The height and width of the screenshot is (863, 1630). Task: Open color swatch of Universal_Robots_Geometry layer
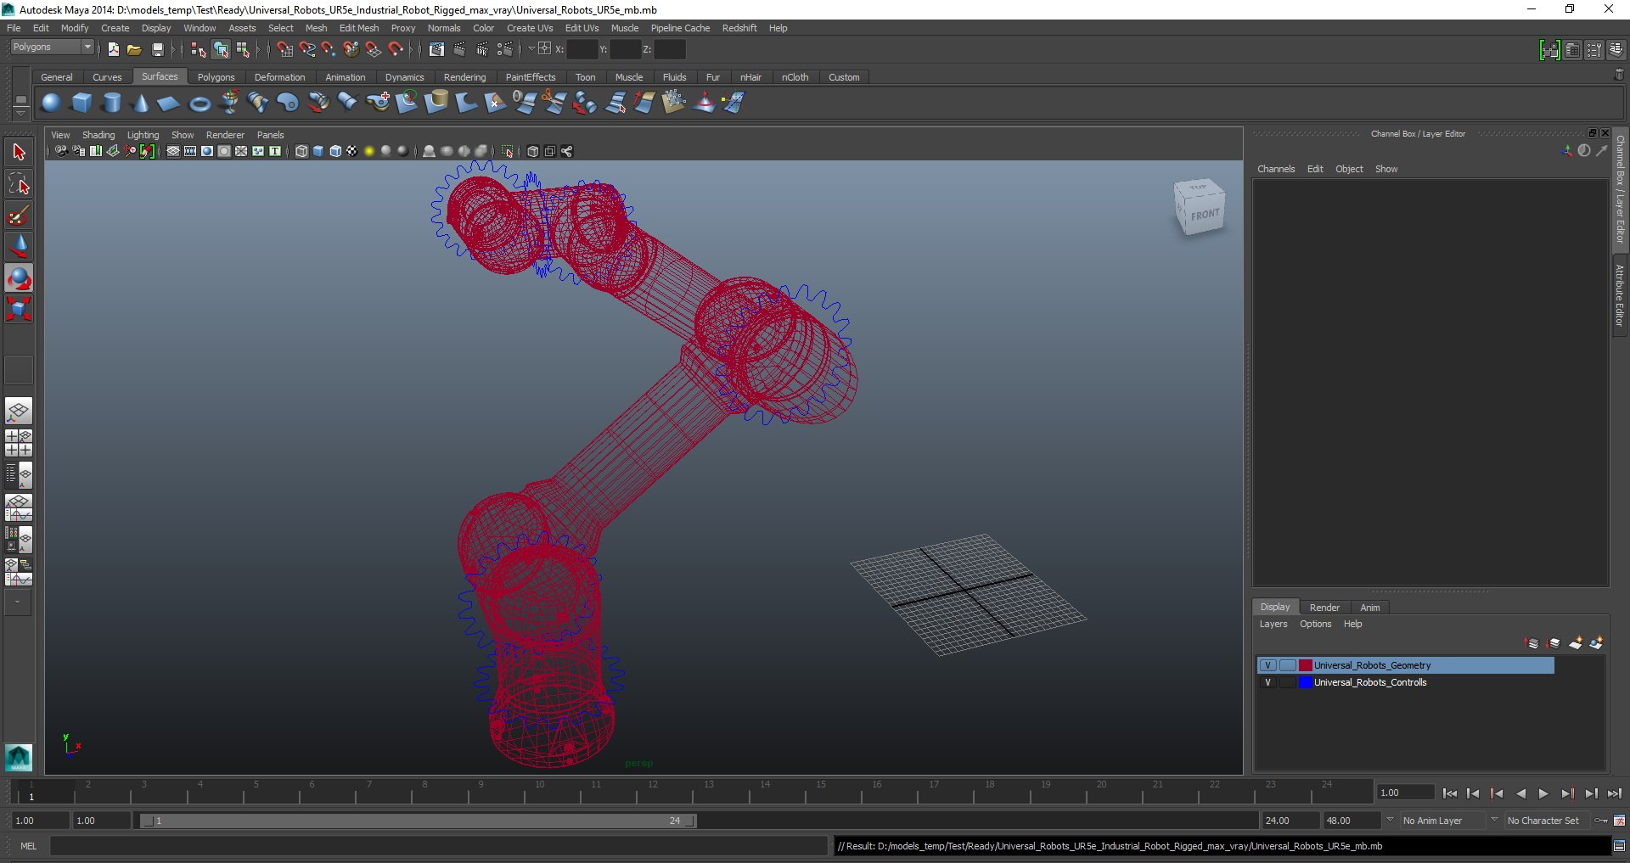[x=1306, y=665]
